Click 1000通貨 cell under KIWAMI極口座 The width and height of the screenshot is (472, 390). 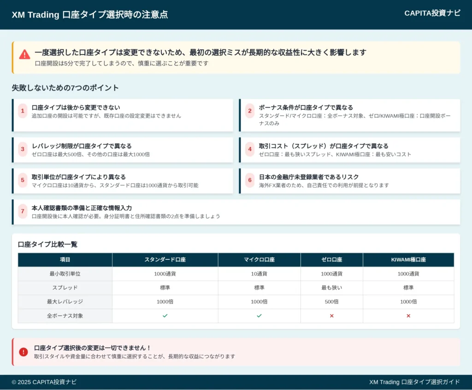pos(408,274)
